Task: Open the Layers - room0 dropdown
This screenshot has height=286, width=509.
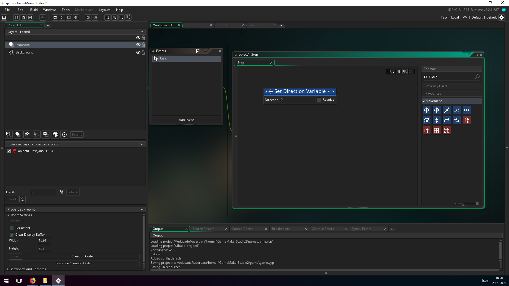Action: click(x=142, y=32)
